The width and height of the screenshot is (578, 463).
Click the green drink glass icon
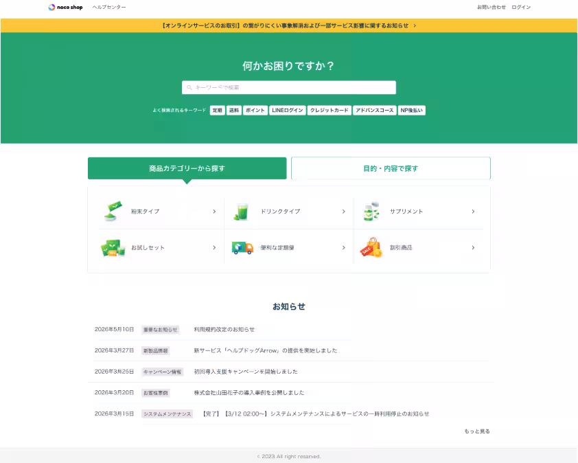242,212
